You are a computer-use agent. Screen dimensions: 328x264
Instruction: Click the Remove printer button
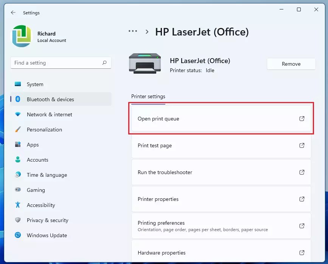(291, 64)
